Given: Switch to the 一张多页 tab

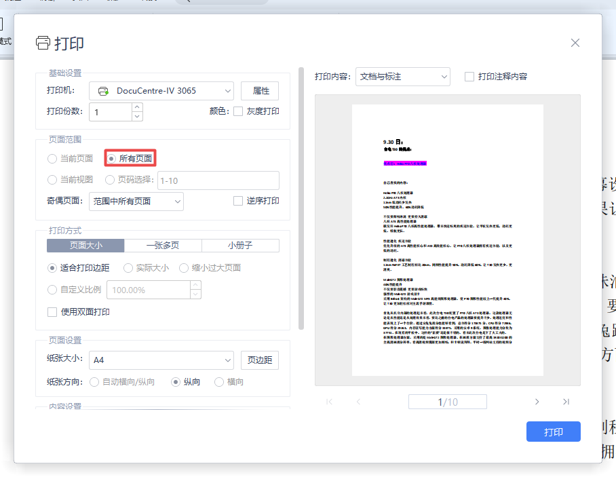Looking at the screenshot, I should [163, 246].
